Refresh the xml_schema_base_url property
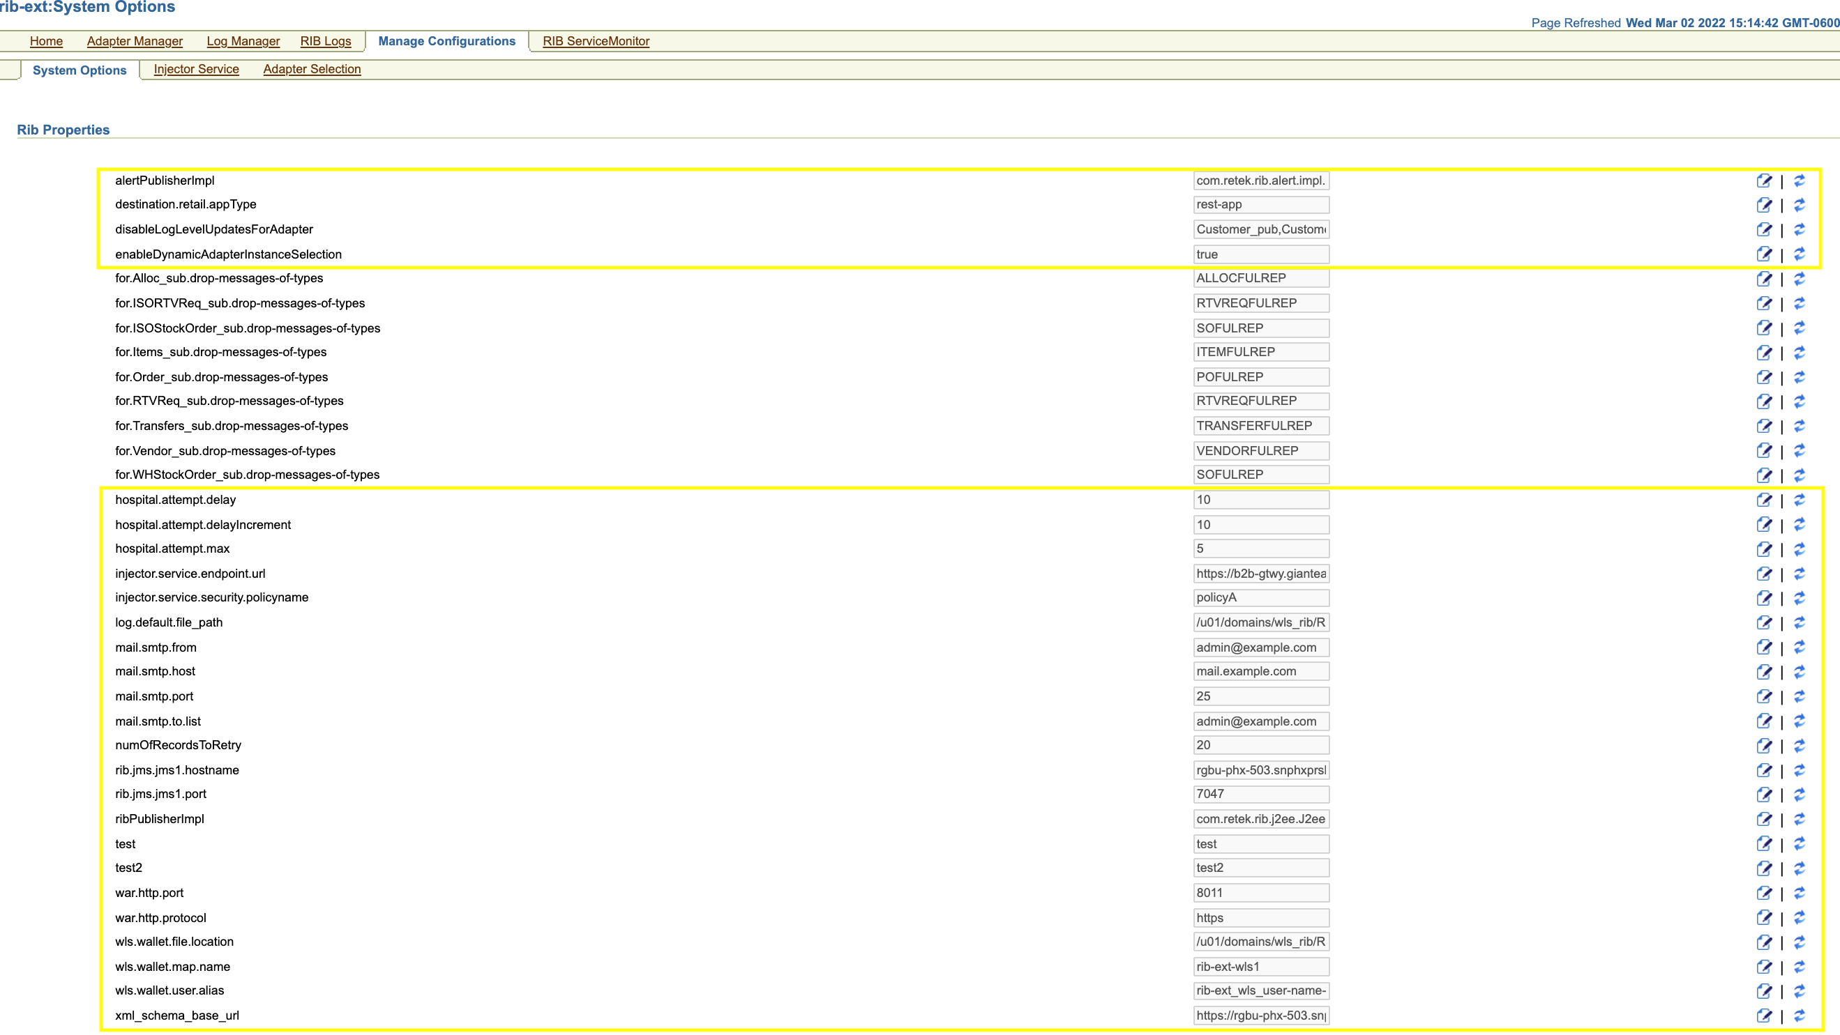Screen dimensions: 1840x1035 (1800, 1015)
